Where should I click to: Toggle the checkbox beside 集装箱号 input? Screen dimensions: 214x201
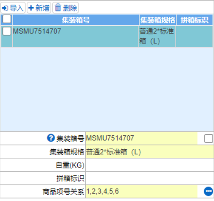pos(208,138)
